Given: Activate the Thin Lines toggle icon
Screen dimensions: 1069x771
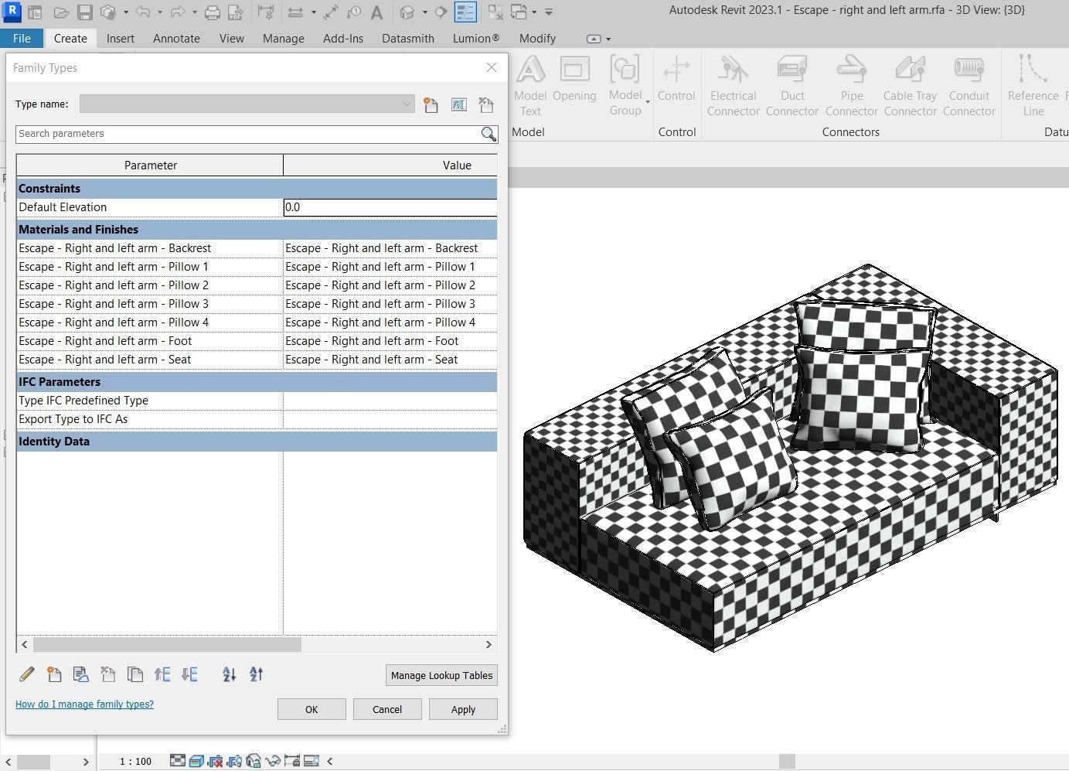Looking at the screenshot, I should pyautogui.click(x=465, y=12).
